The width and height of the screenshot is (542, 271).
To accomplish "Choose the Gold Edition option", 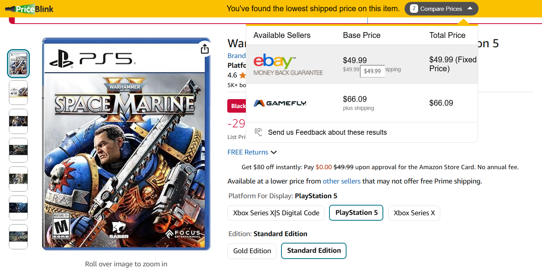I will tap(252, 251).
